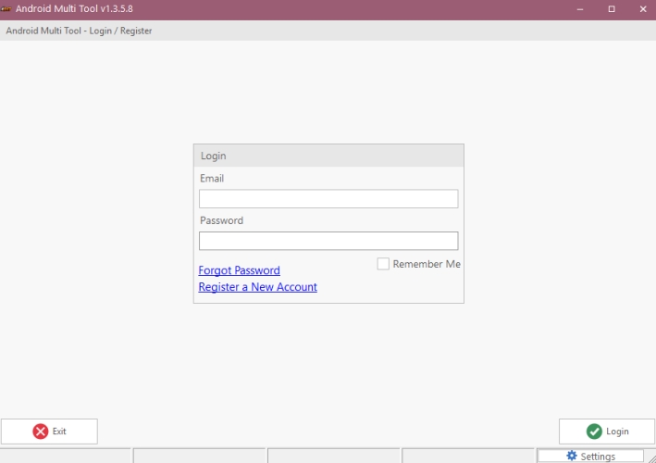Viewport: 656px width, 463px height.
Task: Open the Register a New Account link
Action: click(258, 287)
